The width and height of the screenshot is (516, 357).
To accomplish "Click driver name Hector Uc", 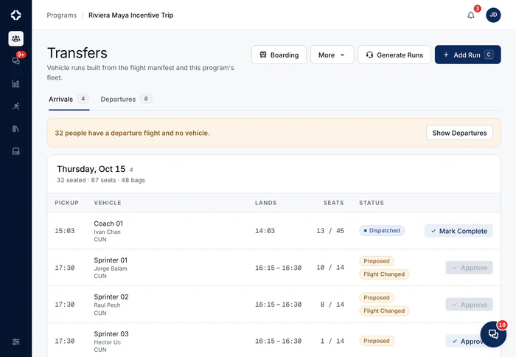I will click(x=108, y=342).
